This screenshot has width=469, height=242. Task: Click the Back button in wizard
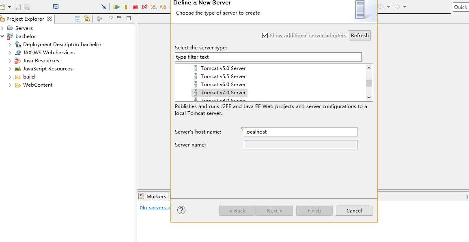pos(237,211)
